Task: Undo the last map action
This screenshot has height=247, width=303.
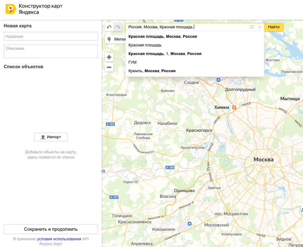Action: (109, 27)
